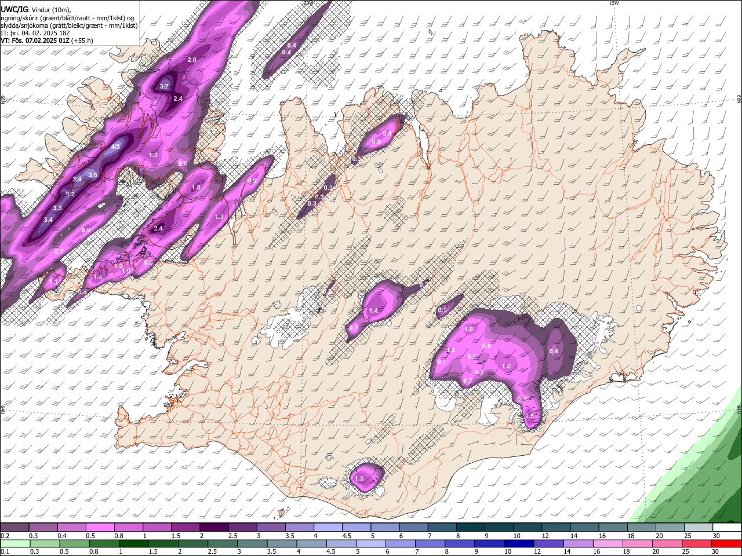This screenshot has height=556, width=742.
Task: Click the 3.7 precipitation value on the map
Action: coord(164,86)
